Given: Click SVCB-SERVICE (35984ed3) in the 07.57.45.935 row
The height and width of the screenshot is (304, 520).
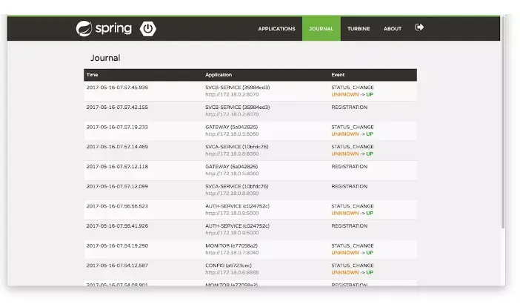Looking at the screenshot, I should (x=238, y=87).
